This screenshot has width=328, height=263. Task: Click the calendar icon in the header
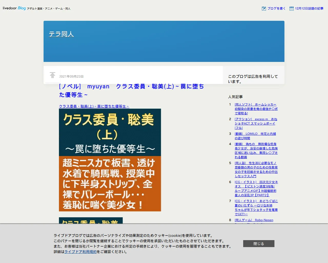pyautogui.click(x=291, y=8)
